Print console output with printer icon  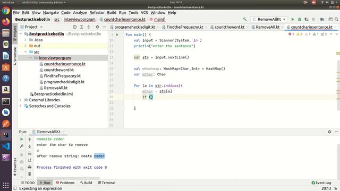[x=30, y=167]
